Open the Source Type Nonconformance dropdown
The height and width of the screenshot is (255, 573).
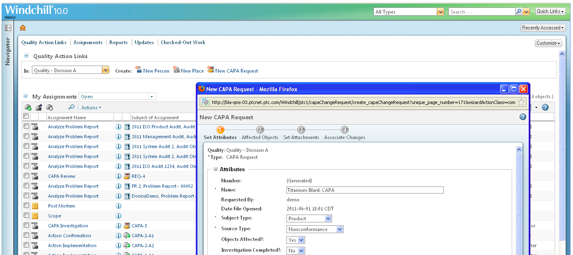pyautogui.click(x=315, y=229)
